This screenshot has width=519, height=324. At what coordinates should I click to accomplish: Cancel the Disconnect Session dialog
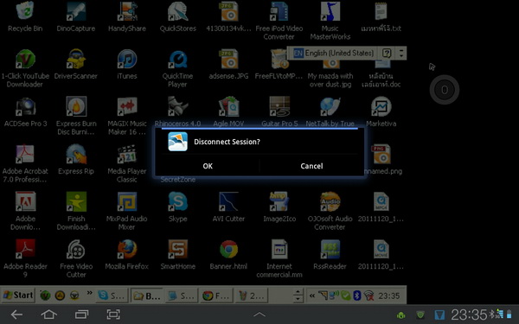[311, 166]
